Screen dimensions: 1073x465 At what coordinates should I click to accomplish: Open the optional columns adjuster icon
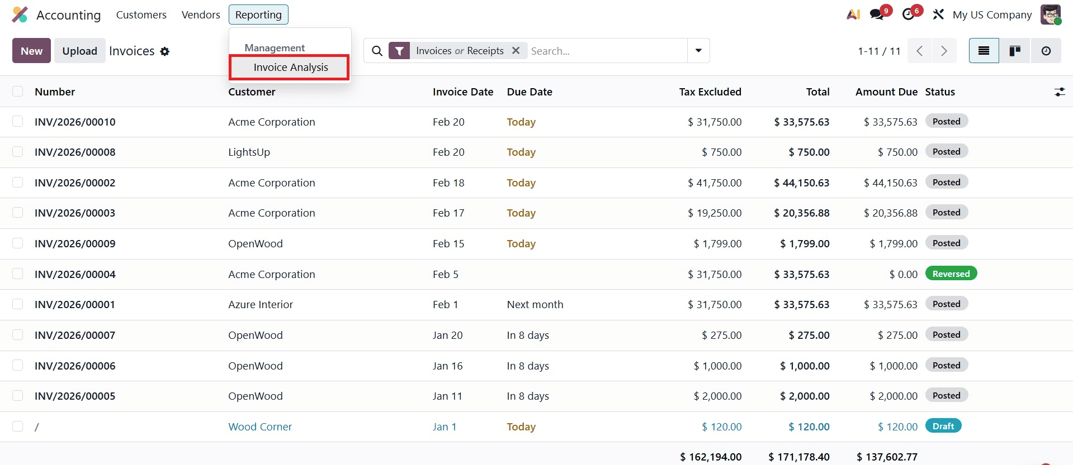(x=1060, y=92)
